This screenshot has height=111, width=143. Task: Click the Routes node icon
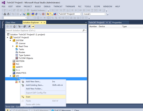tap(17, 52)
